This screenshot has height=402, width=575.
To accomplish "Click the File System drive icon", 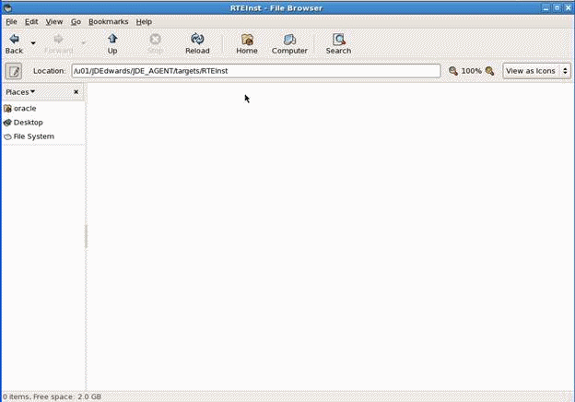I will [7, 136].
